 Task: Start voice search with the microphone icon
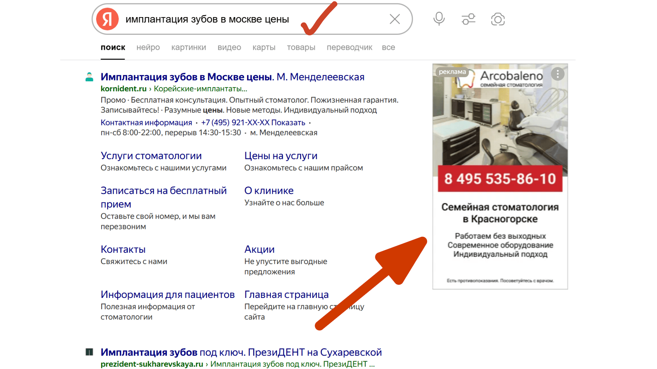tap(439, 19)
